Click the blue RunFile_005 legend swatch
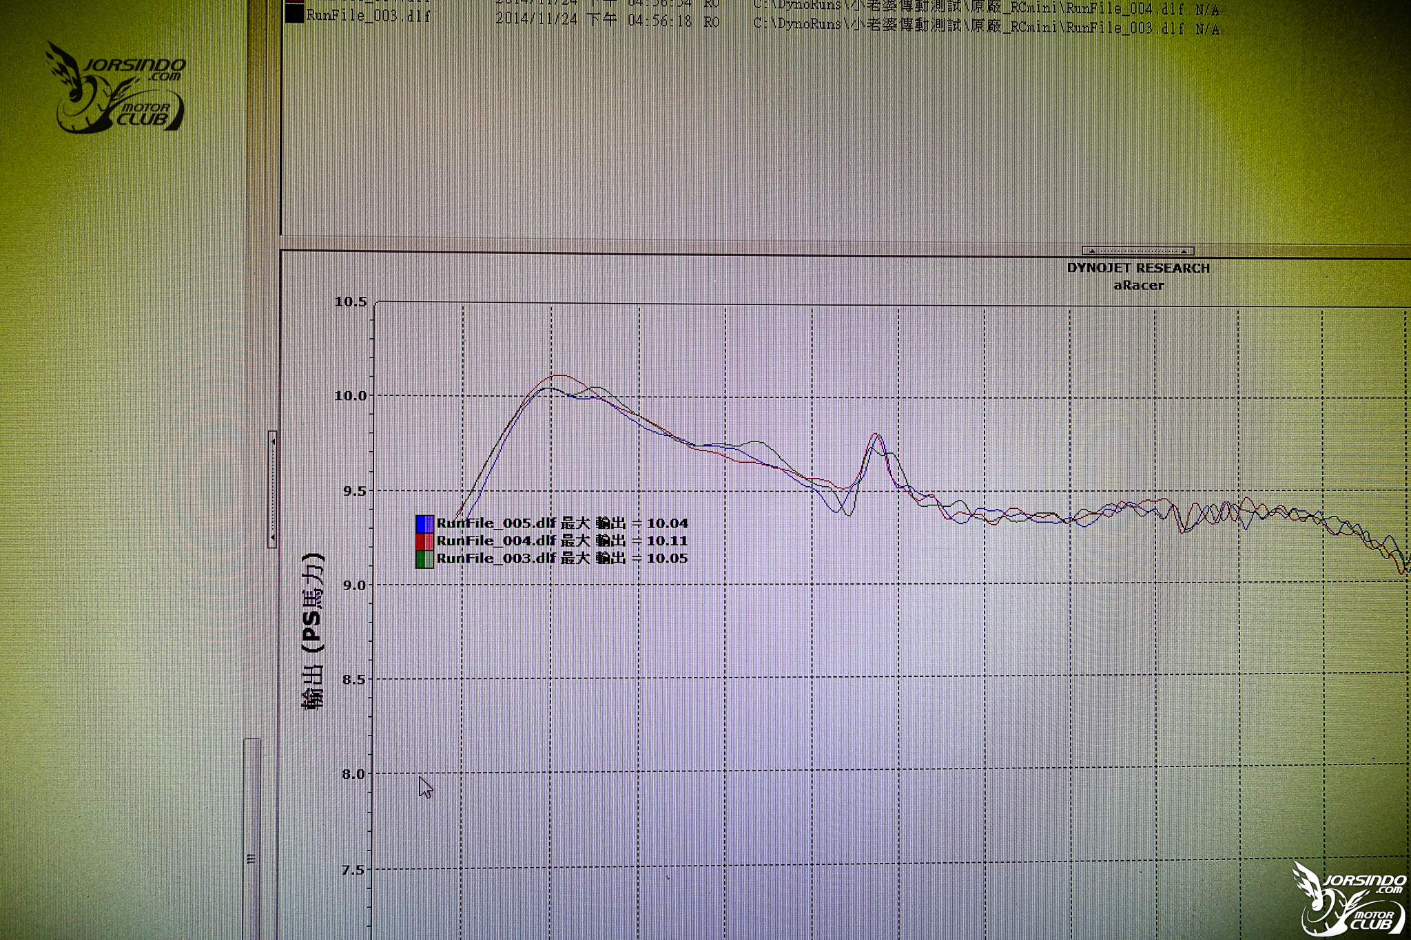Screen dimensions: 1411x940 pyautogui.click(x=424, y=523)
